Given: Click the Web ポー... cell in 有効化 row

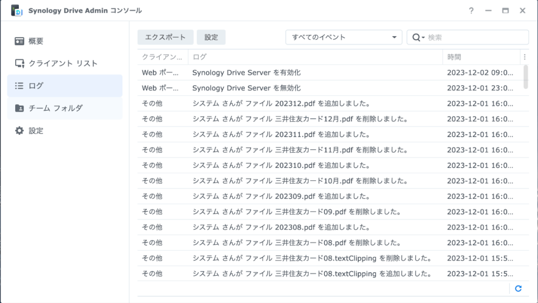Looking at the screenshot, I should (x=160, y=72).
